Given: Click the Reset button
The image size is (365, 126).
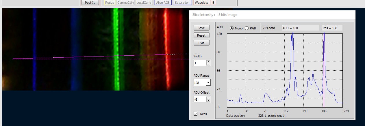Looking at the screenshot, I should click(x=201, y=35).
